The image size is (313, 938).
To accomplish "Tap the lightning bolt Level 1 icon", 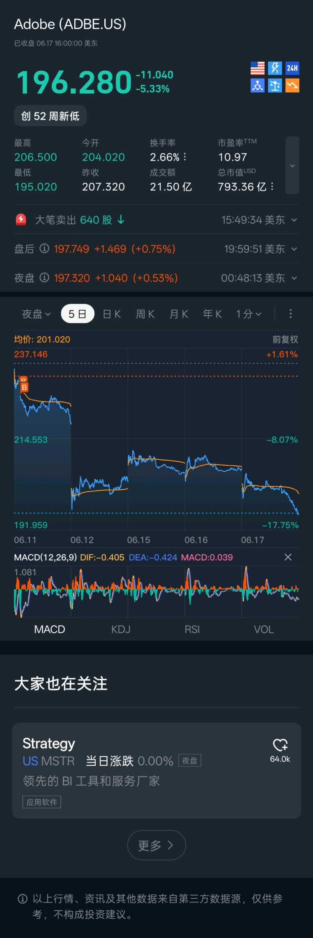I will coord(275,68).
